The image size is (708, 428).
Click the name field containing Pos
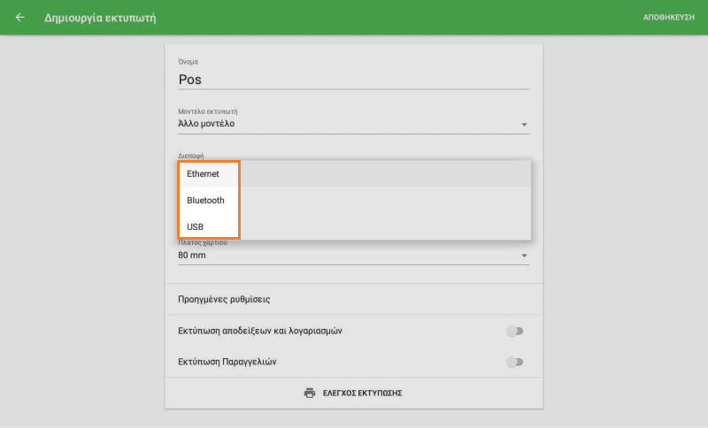pyautogui.click(x=353, y=79)
